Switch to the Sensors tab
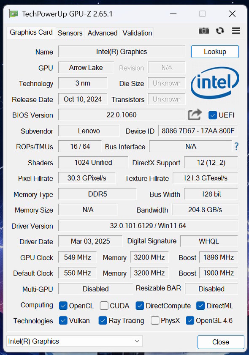This screenshot has width=249, height=355. (x=70, y=33)
